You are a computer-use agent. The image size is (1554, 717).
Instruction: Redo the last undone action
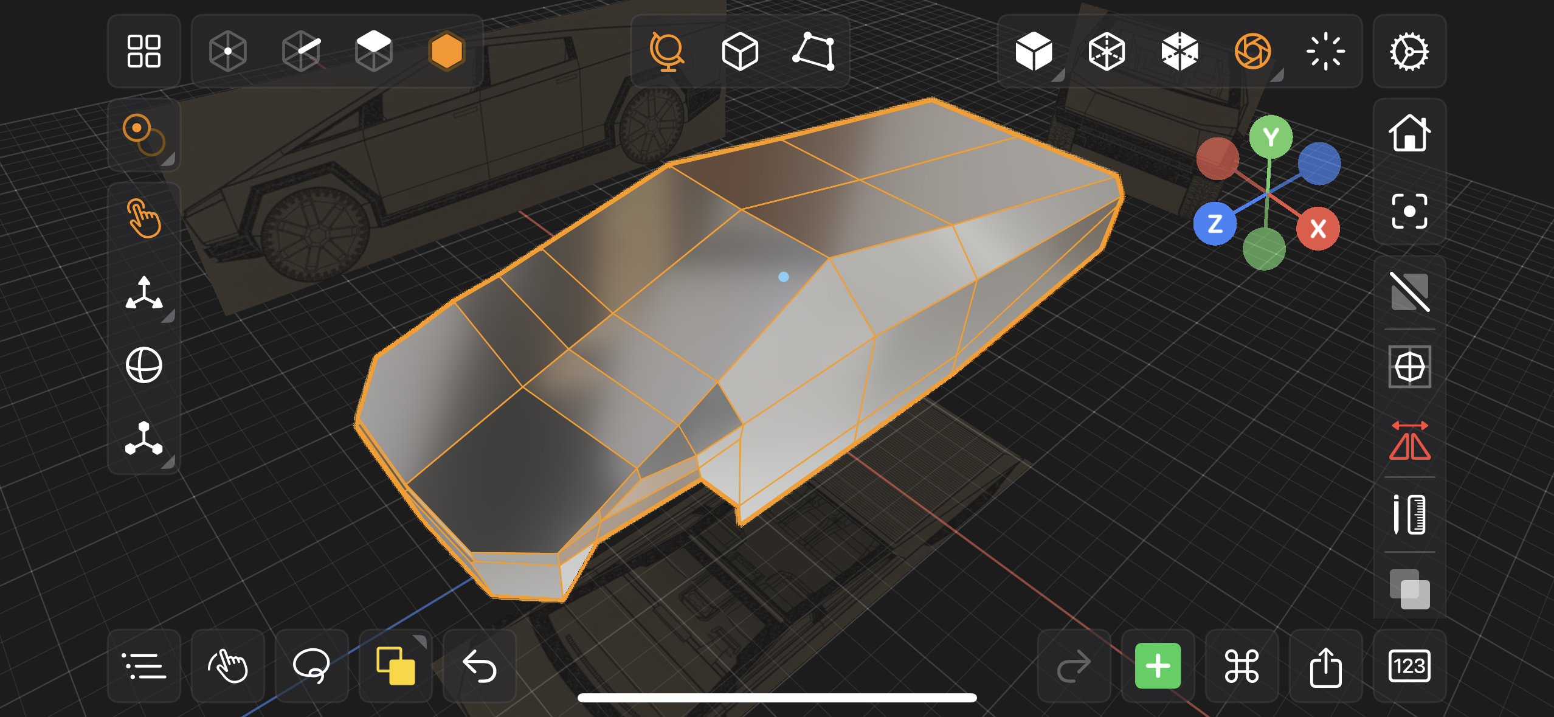point(1074,666)
